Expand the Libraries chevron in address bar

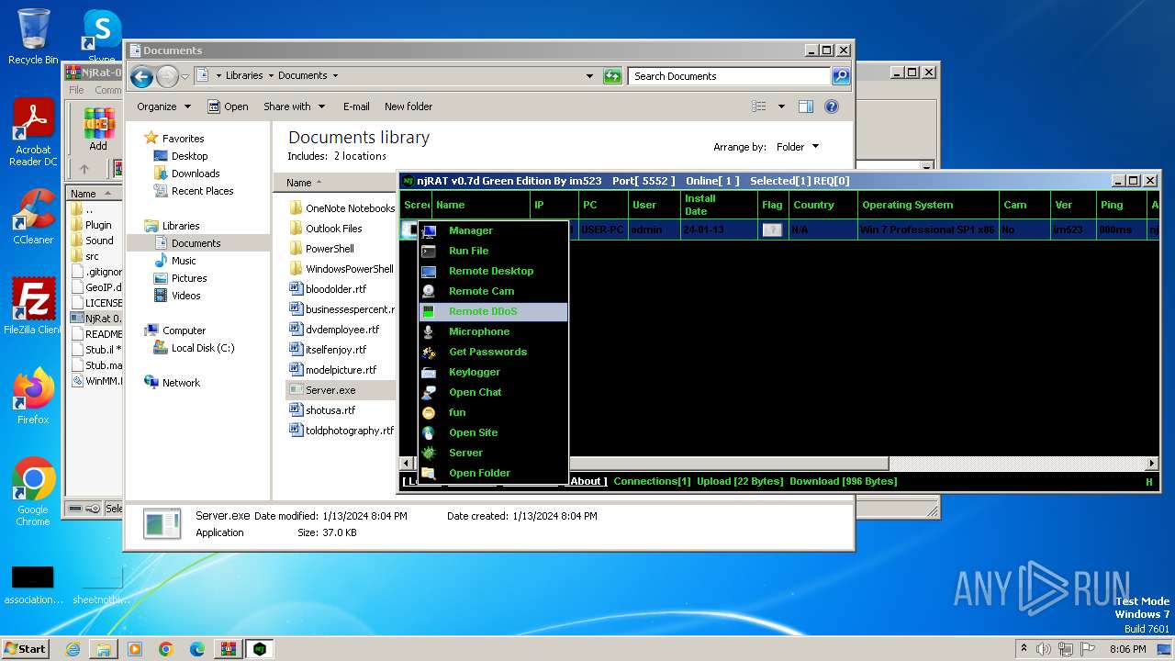(270, 76)
